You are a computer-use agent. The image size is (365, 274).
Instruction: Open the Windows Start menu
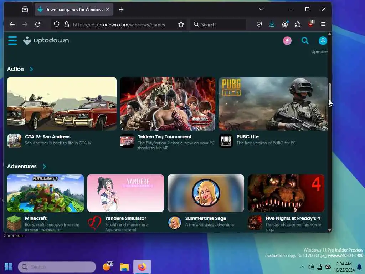click(x=9, y=267)
